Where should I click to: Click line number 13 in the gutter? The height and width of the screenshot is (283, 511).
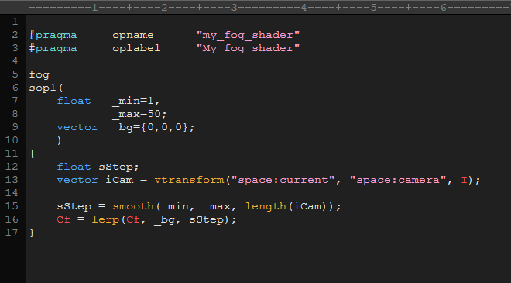click(x=12, y=180)
